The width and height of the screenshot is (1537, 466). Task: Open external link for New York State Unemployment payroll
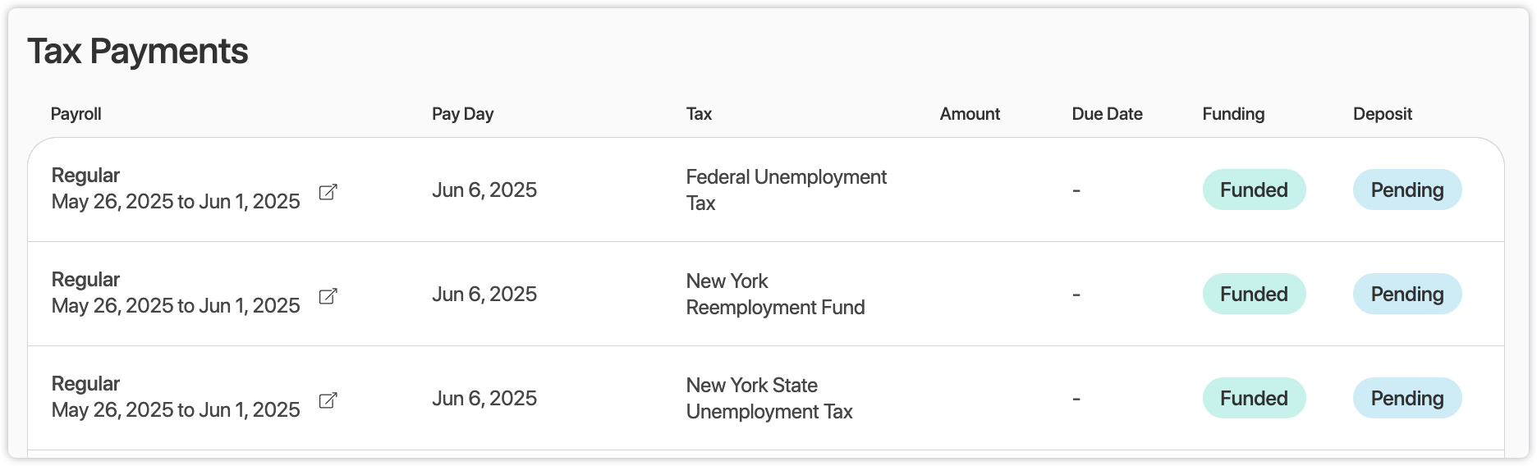328,400
